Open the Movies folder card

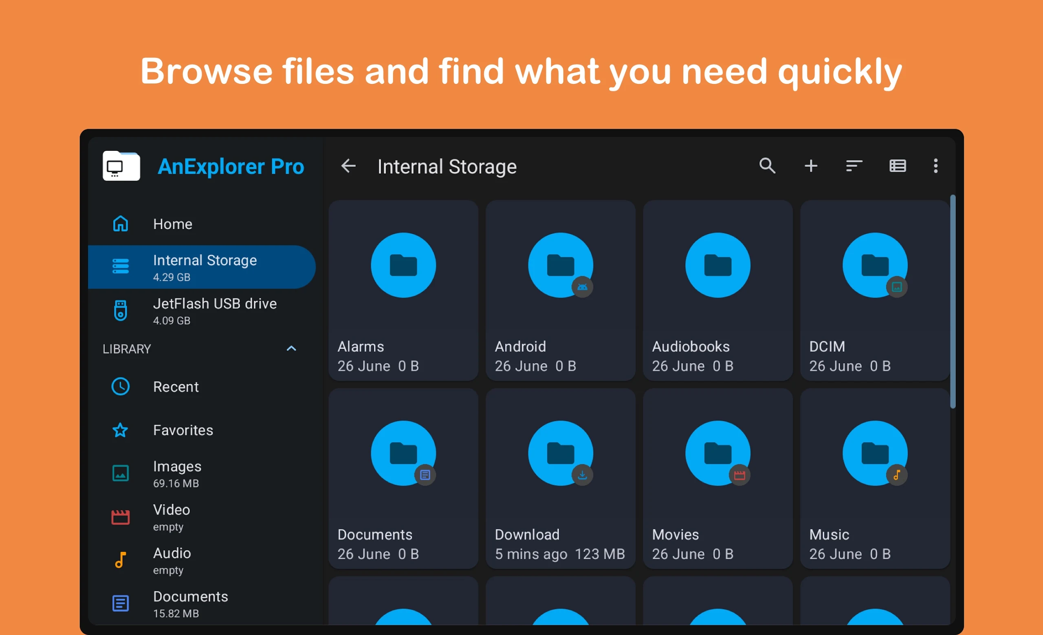point(717,478)
